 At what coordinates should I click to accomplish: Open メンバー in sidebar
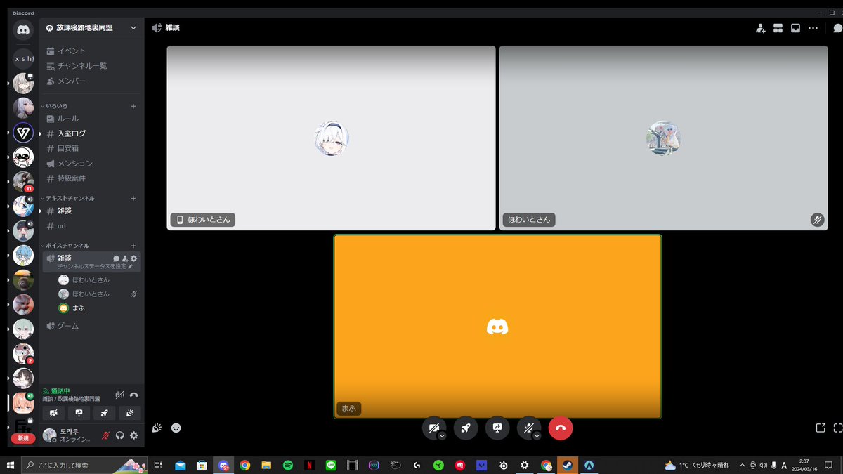click(x=92, y=81)
